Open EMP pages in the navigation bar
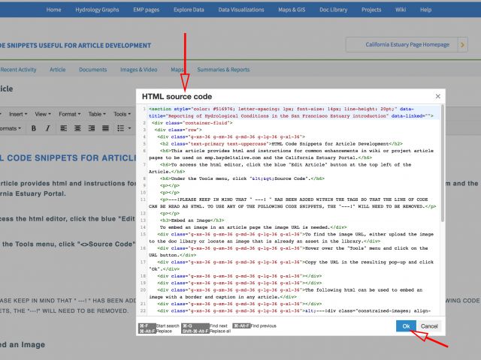Screen dimensions: 481x360 coord(147,10)
